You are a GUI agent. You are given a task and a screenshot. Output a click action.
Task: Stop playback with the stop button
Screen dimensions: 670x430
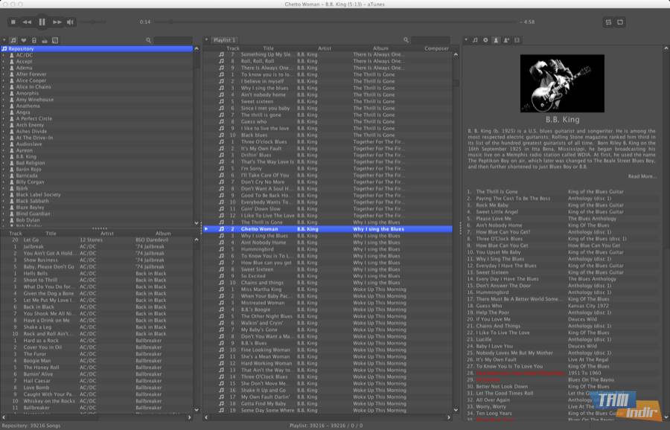click(x=13, y=22)
